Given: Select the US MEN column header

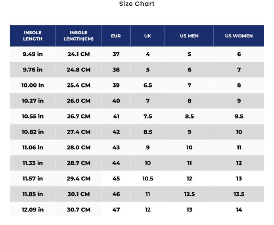Looking at the screenshot, I should (x=189, y=36).
